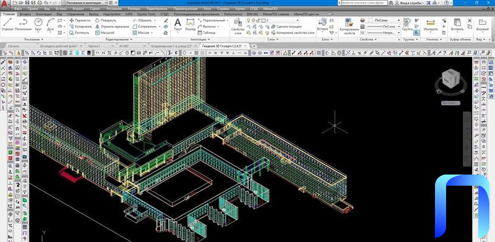
Task: Click the Перенести move button
Action: click(80, 20)
